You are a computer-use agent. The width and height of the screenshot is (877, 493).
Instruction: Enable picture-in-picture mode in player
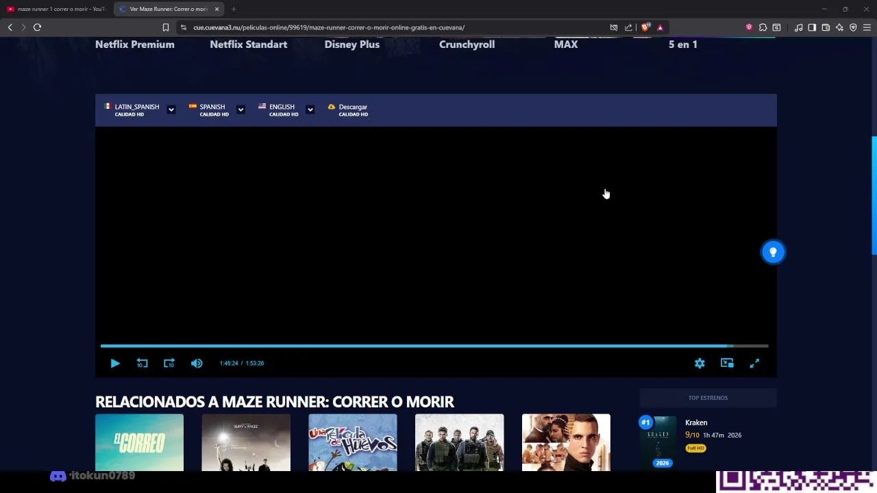pyautogui.click(x=727, y=364)
